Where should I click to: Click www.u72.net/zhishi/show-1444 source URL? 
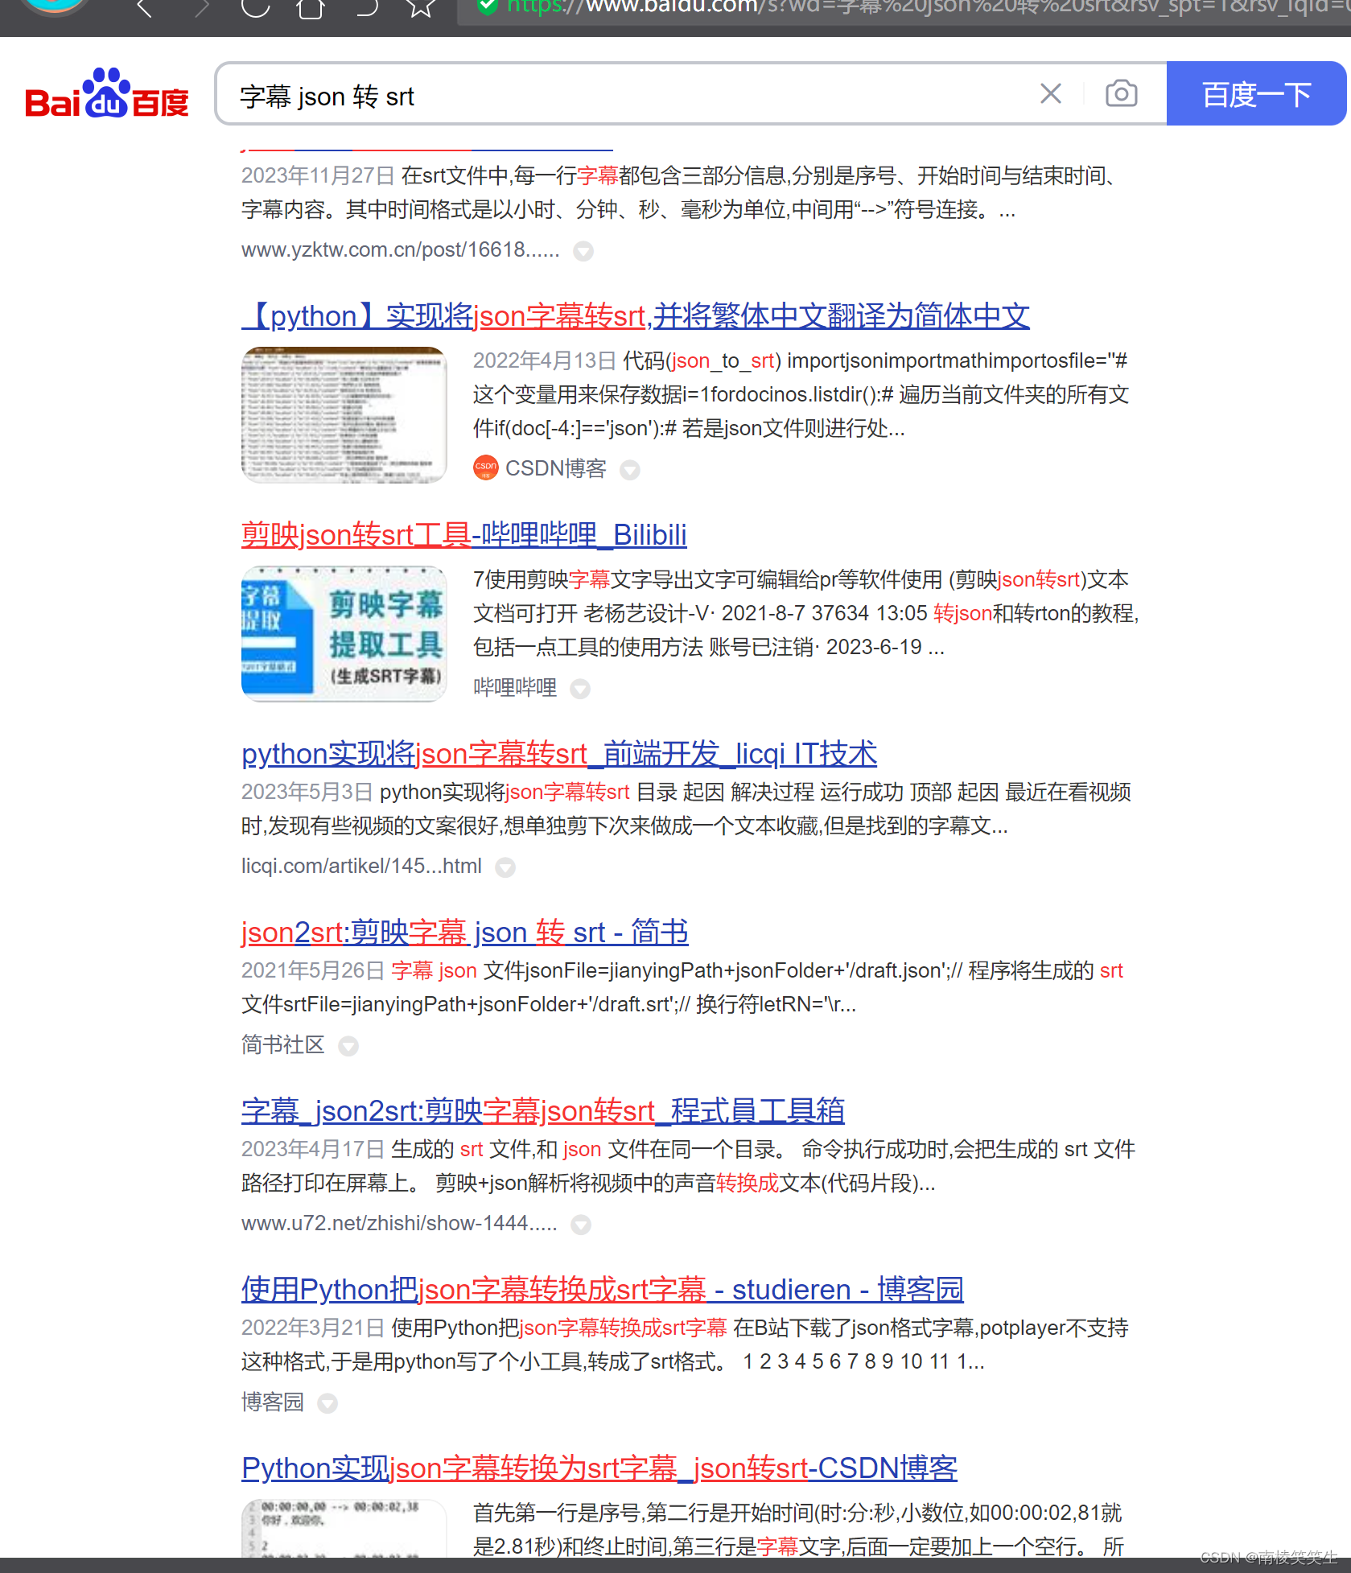[x=399, y=1224]
